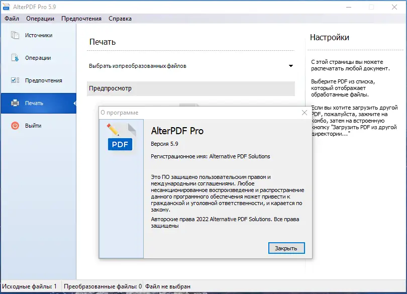
Task: Click the copyright 2022 notice text
Action: click(x=225, y=222)
